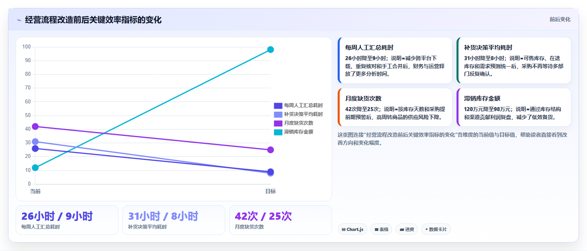Viewport: 587px width, 251px height.
Task: Click the 目标 x-axis label
Action: coord(270,192)
